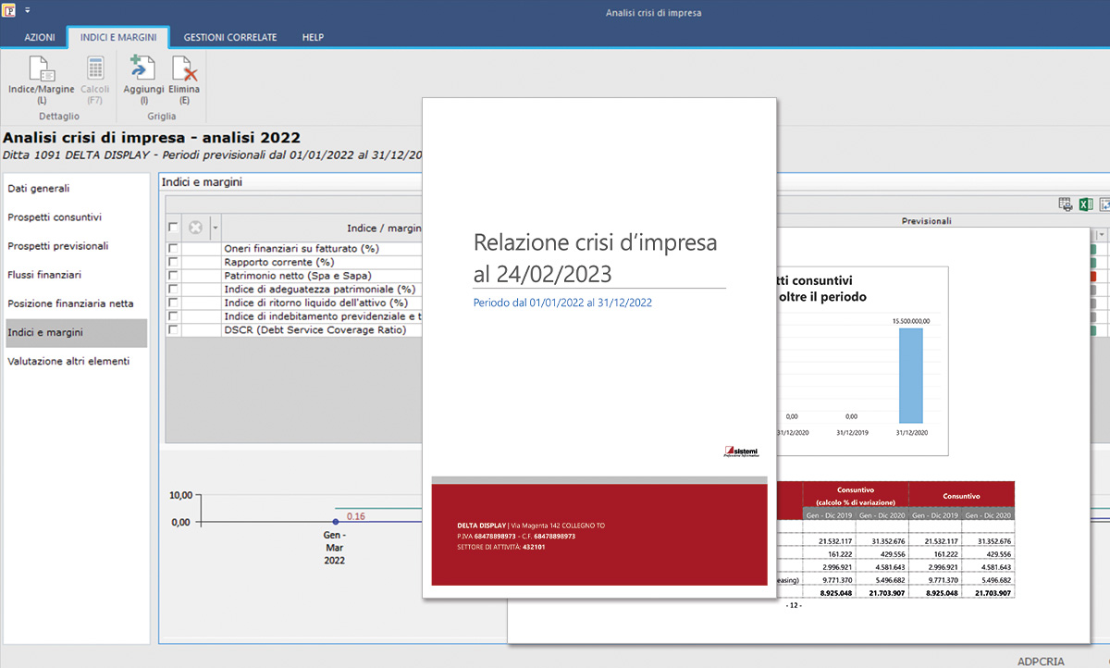Viewport: 1110px width, 668px height.
Task: Select Indici e margini in the sidebar
Action: [x=77, y=332]
